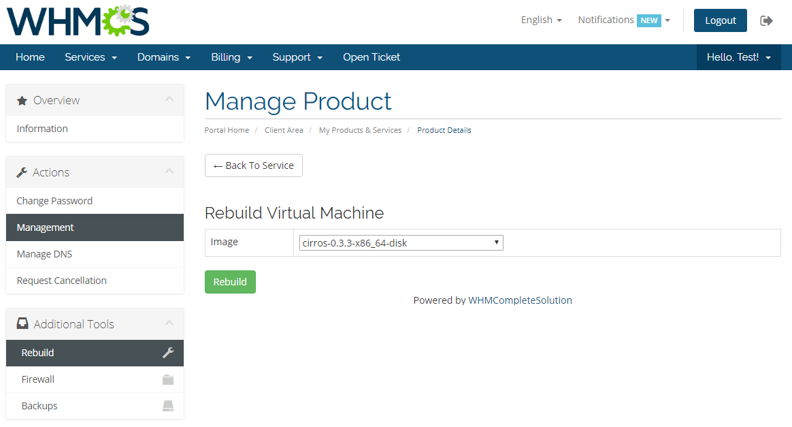Image resolution: width=792 pixels, height=427 pixels.
Task: Open the Domains menu
Action: point(163,57)
